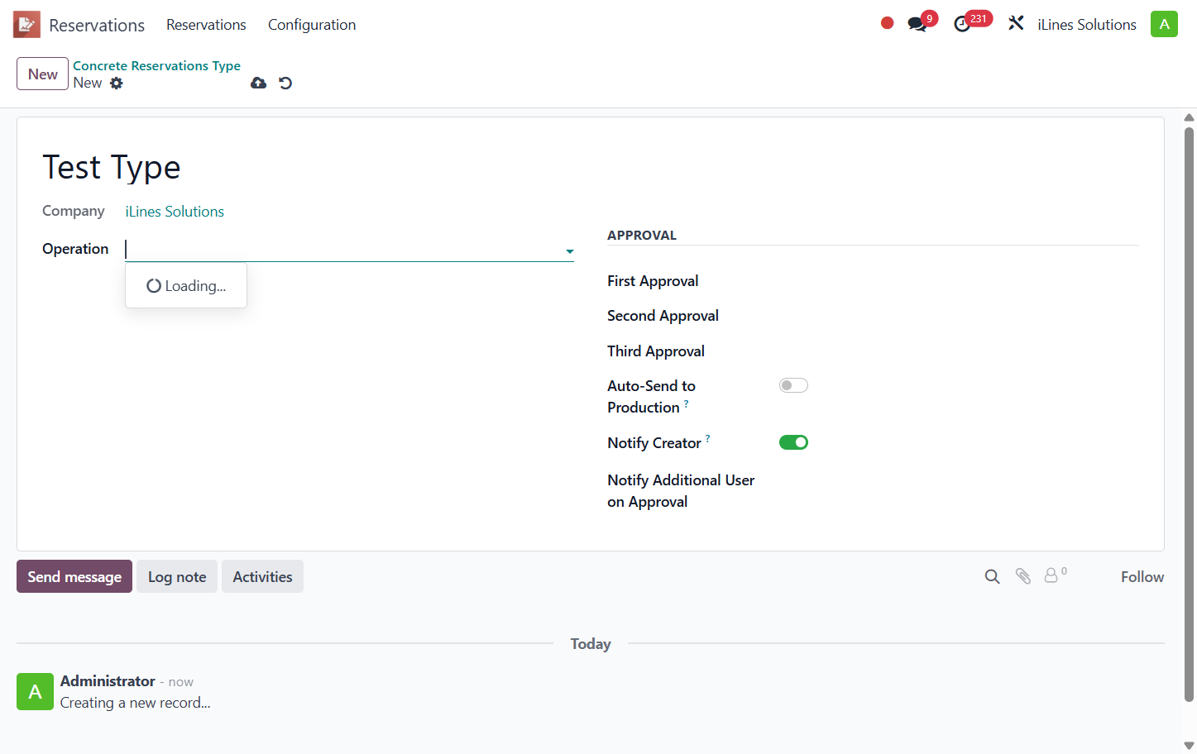Viewport: 1197px width, 754px height.
Task: Edit the Test Type name field
Action: point(112,167)
